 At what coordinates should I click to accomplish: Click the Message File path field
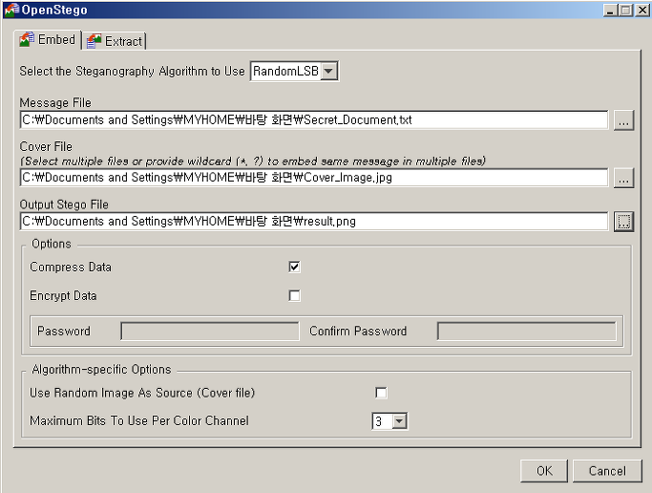click(314, 119)
